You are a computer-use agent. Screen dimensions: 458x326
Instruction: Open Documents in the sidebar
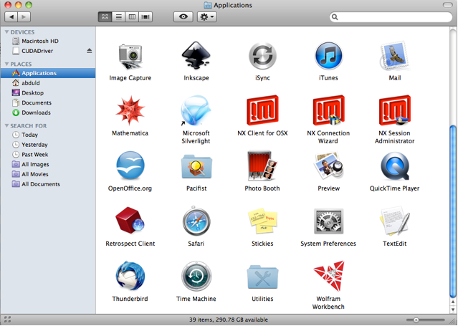pyautogui.click(x=48, y=103)
